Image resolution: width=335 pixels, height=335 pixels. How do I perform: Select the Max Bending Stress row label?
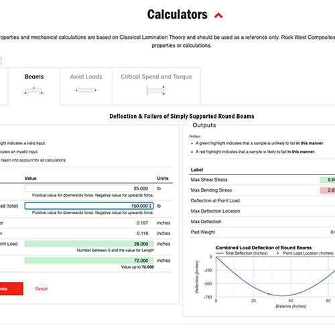[x=211, y=190]
